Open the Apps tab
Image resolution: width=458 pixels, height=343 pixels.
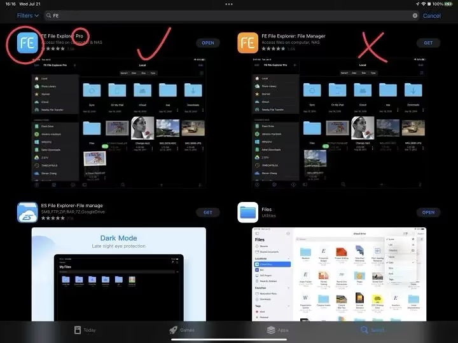(277, 330)
